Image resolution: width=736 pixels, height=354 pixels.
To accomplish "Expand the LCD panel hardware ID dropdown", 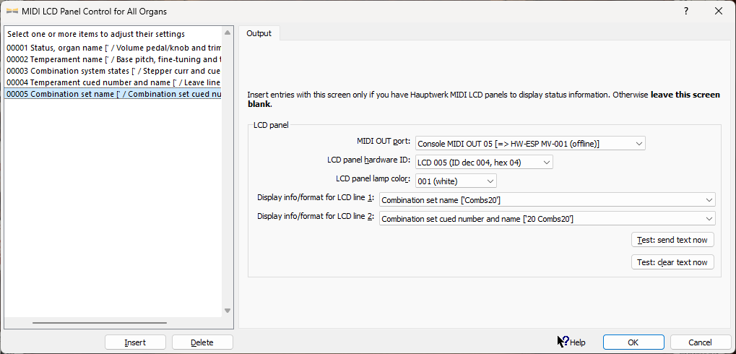I will coord(484,162).
